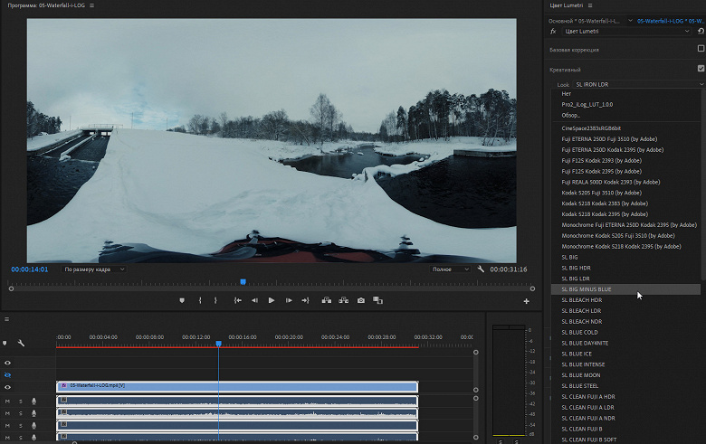
Task: Disable the Креативный section checkbox
Action: coord(701,69)
